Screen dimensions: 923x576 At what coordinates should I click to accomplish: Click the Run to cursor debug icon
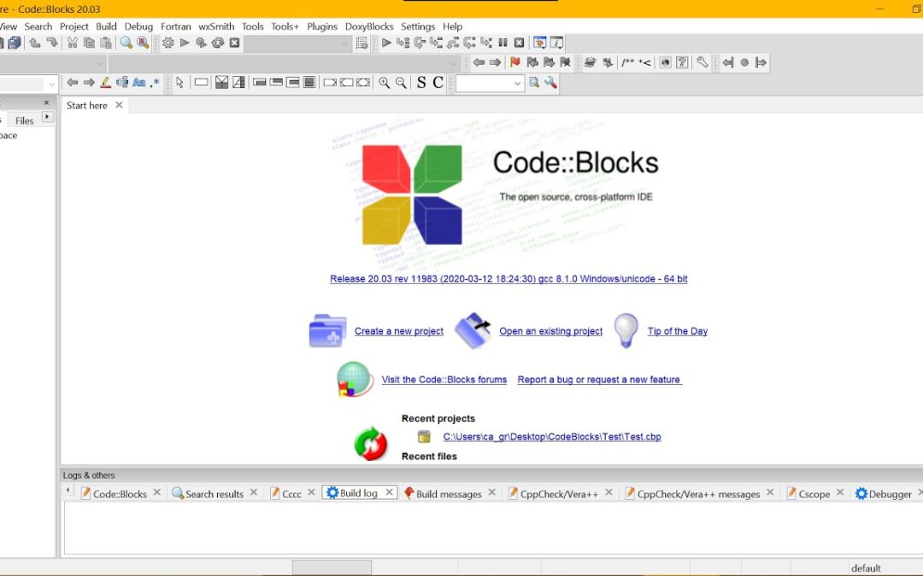403,43
